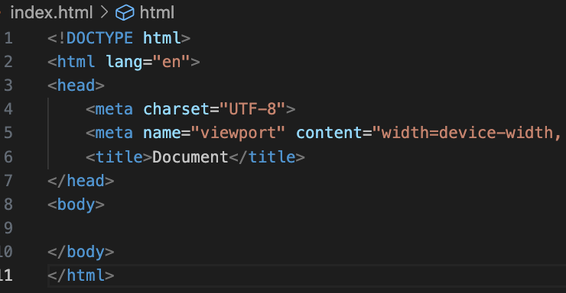Click line number 3 in gutter
Viewport: 566px width, 293px height.
tap(8, 85)
